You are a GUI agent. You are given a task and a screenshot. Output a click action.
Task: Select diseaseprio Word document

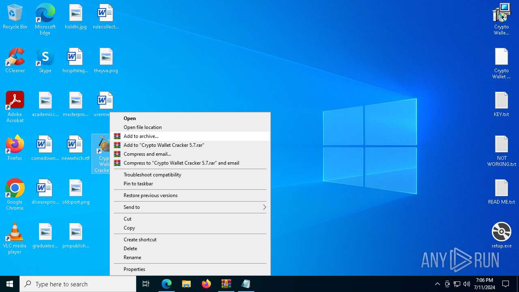pos(45,192)
